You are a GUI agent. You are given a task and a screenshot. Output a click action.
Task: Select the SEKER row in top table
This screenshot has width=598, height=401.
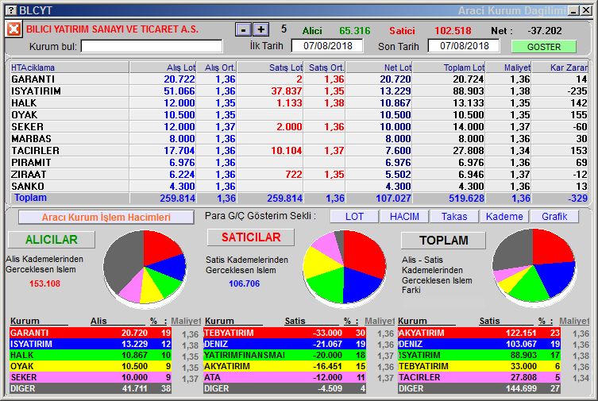click(x=299, y=126)
